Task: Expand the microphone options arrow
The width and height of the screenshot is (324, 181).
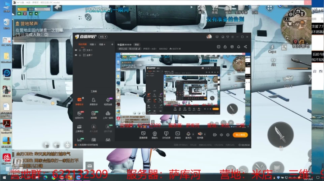Action: click(193, 134)
